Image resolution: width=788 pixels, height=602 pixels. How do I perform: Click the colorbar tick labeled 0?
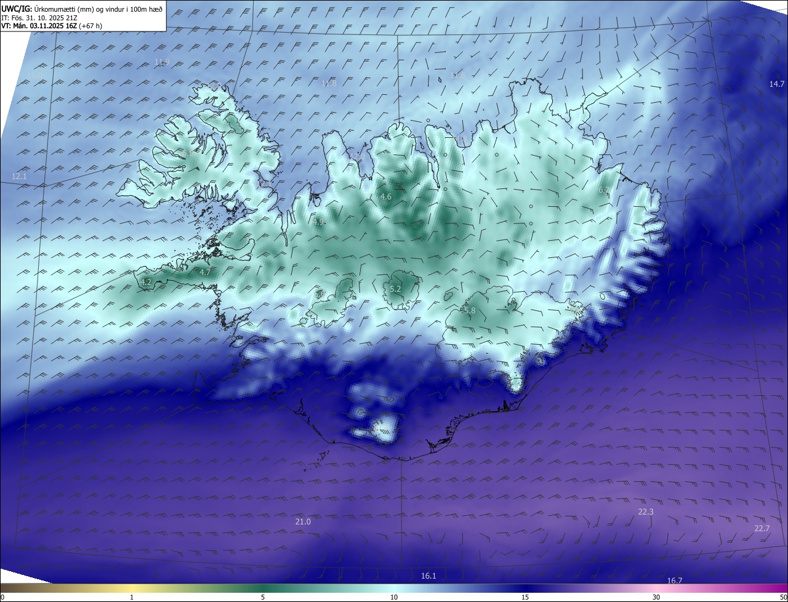pos(2,597)
